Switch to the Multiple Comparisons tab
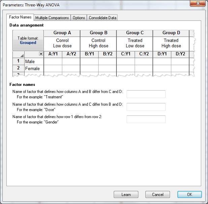The height and width of the screenshot is (204, 208). tap(52, 18)
